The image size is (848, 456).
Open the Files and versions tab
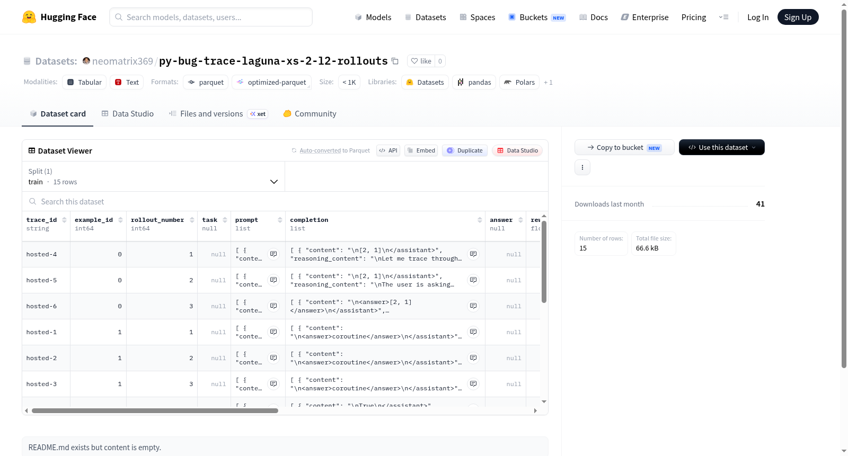pos(218,113)
